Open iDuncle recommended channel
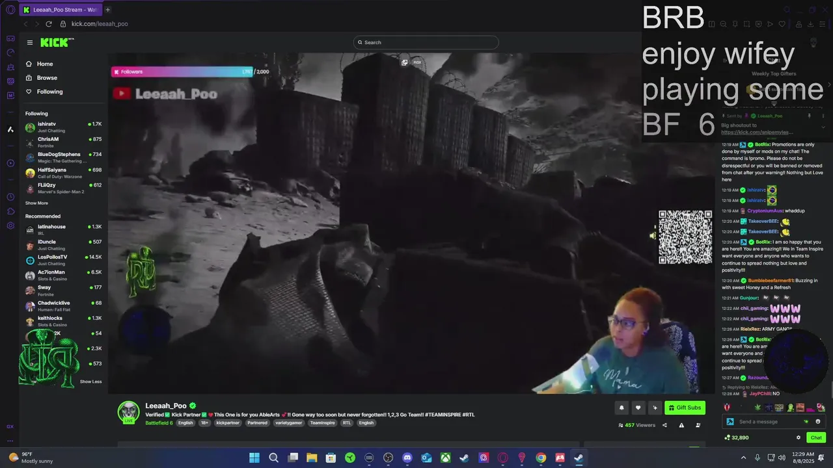Image resolution: width=833 pixels, height=468 pixels. tap(63, 245)
